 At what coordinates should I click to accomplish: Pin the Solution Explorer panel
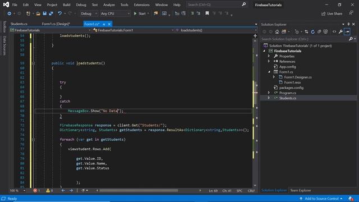[x=348, y=24]
